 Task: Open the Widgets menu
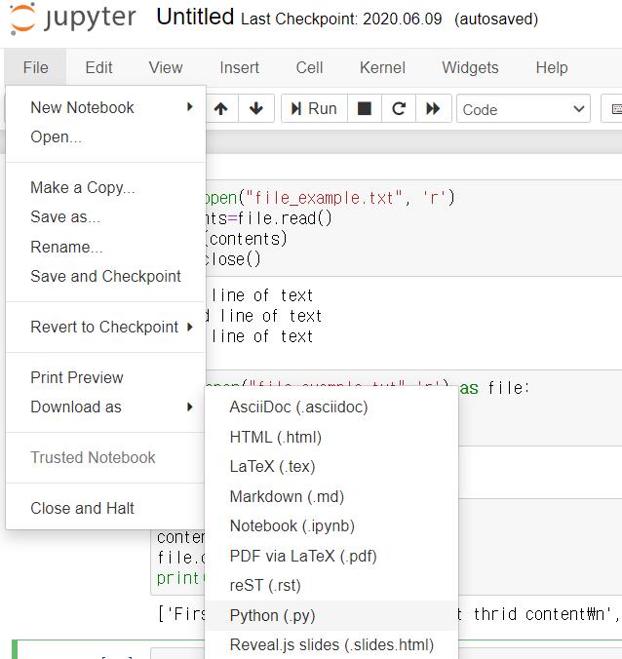pyautogui.click(x=470, y=67)
